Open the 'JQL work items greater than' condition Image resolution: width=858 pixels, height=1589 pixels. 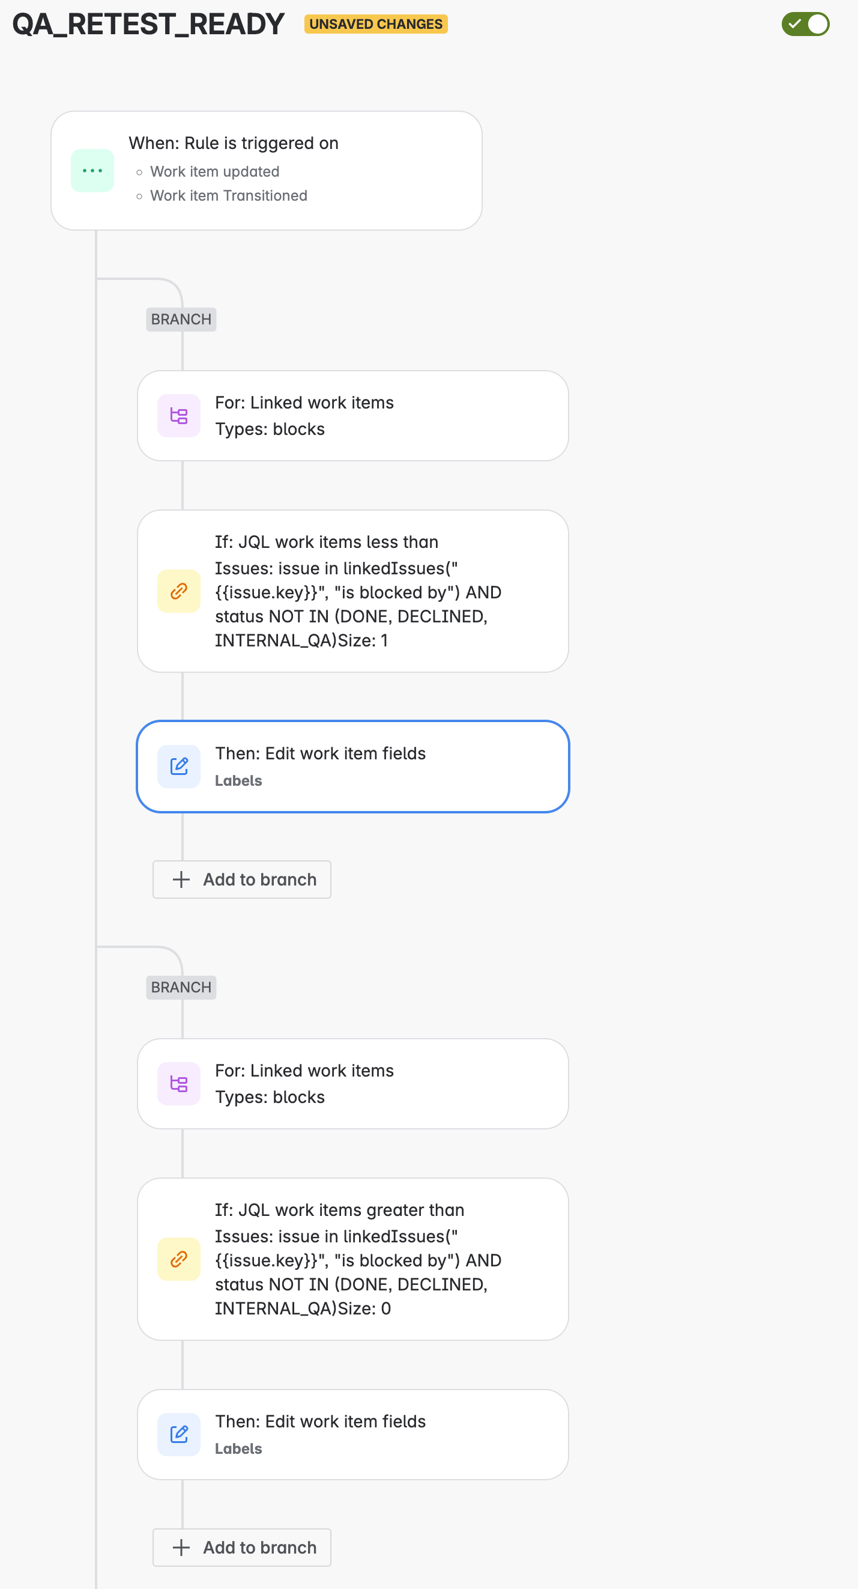pyautogui.click(x=352, y=1259)
